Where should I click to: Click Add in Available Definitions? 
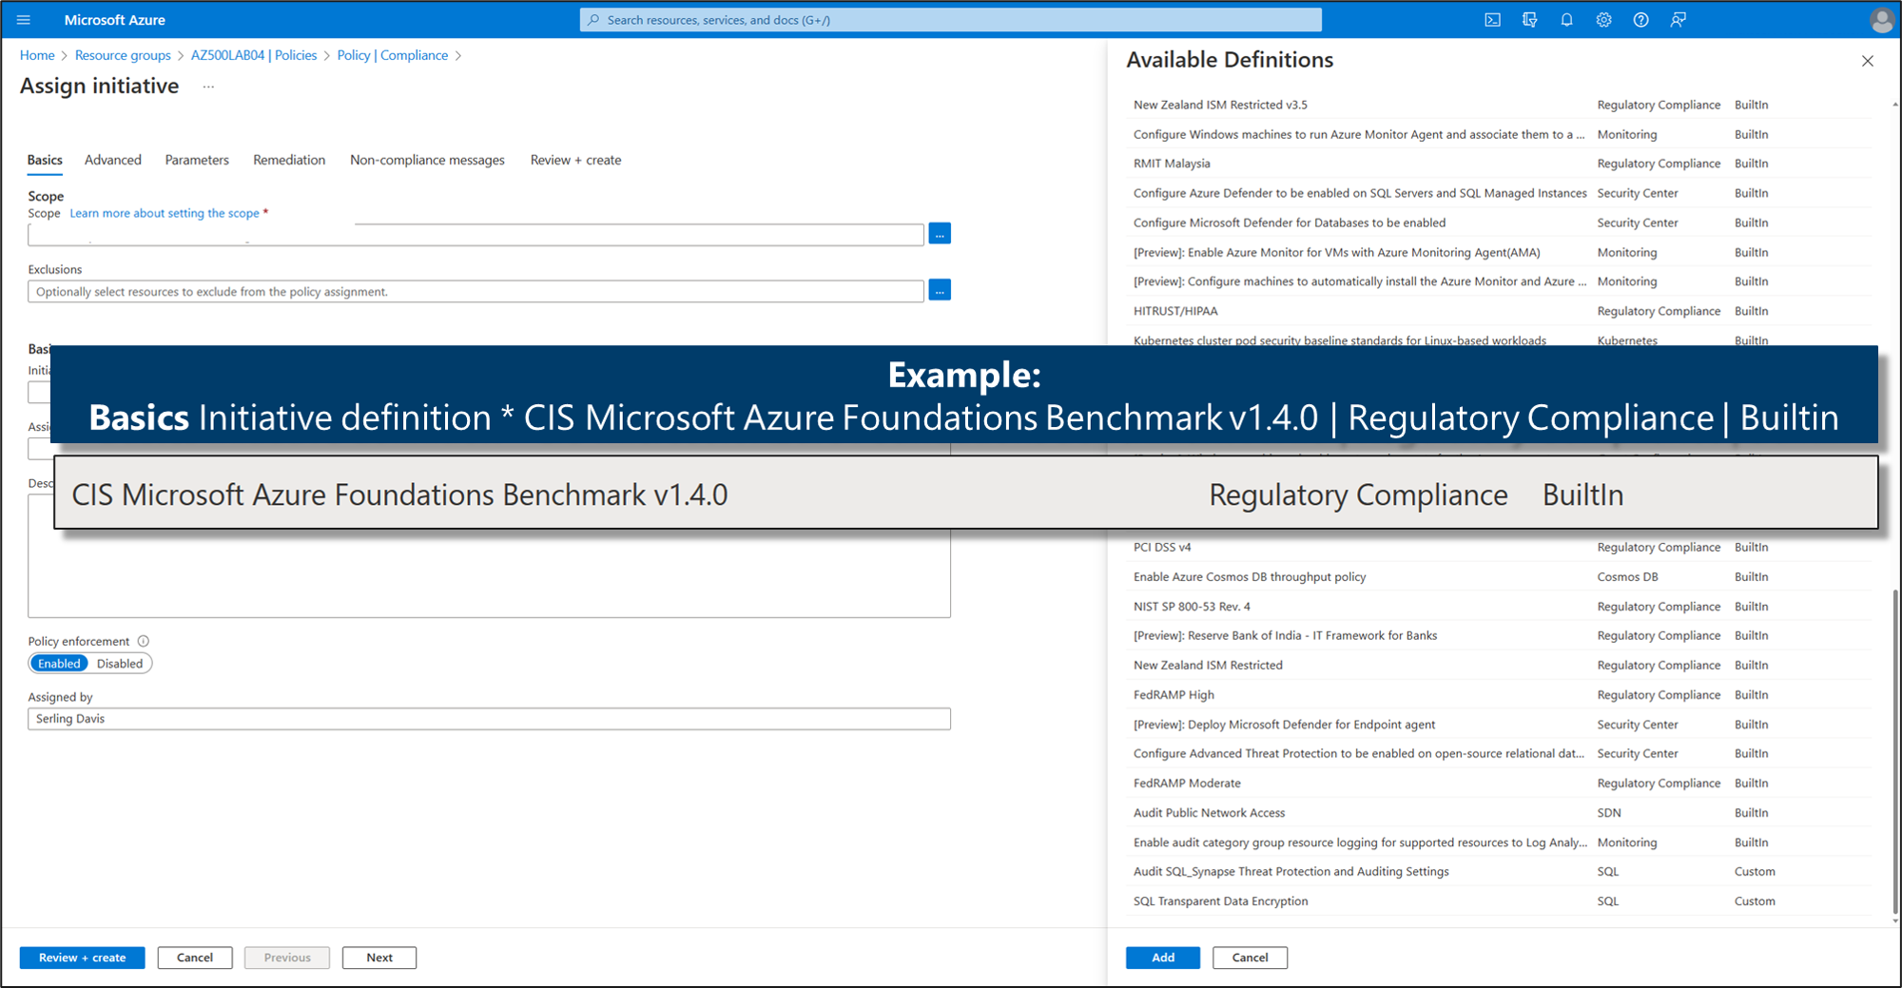click(1163, 958)
